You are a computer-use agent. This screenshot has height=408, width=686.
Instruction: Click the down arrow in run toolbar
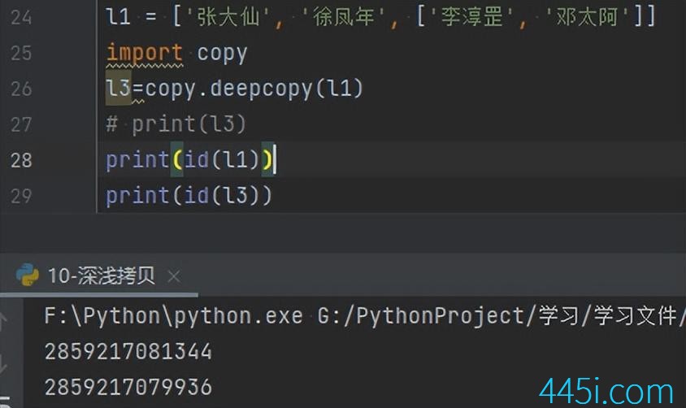pos(4,364)
